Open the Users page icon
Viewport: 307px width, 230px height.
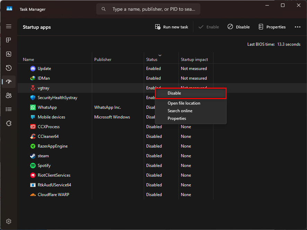pyautogui.click(x=9, y=96)
